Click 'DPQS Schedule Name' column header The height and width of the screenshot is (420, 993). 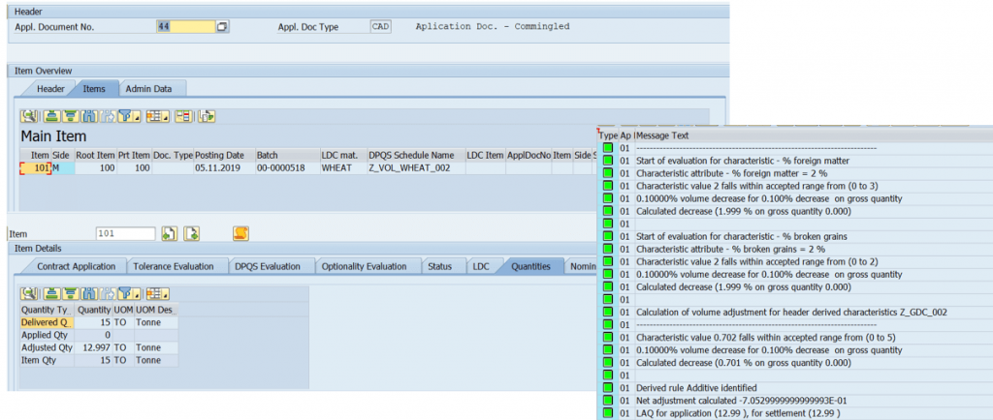(x=415, y=156)
